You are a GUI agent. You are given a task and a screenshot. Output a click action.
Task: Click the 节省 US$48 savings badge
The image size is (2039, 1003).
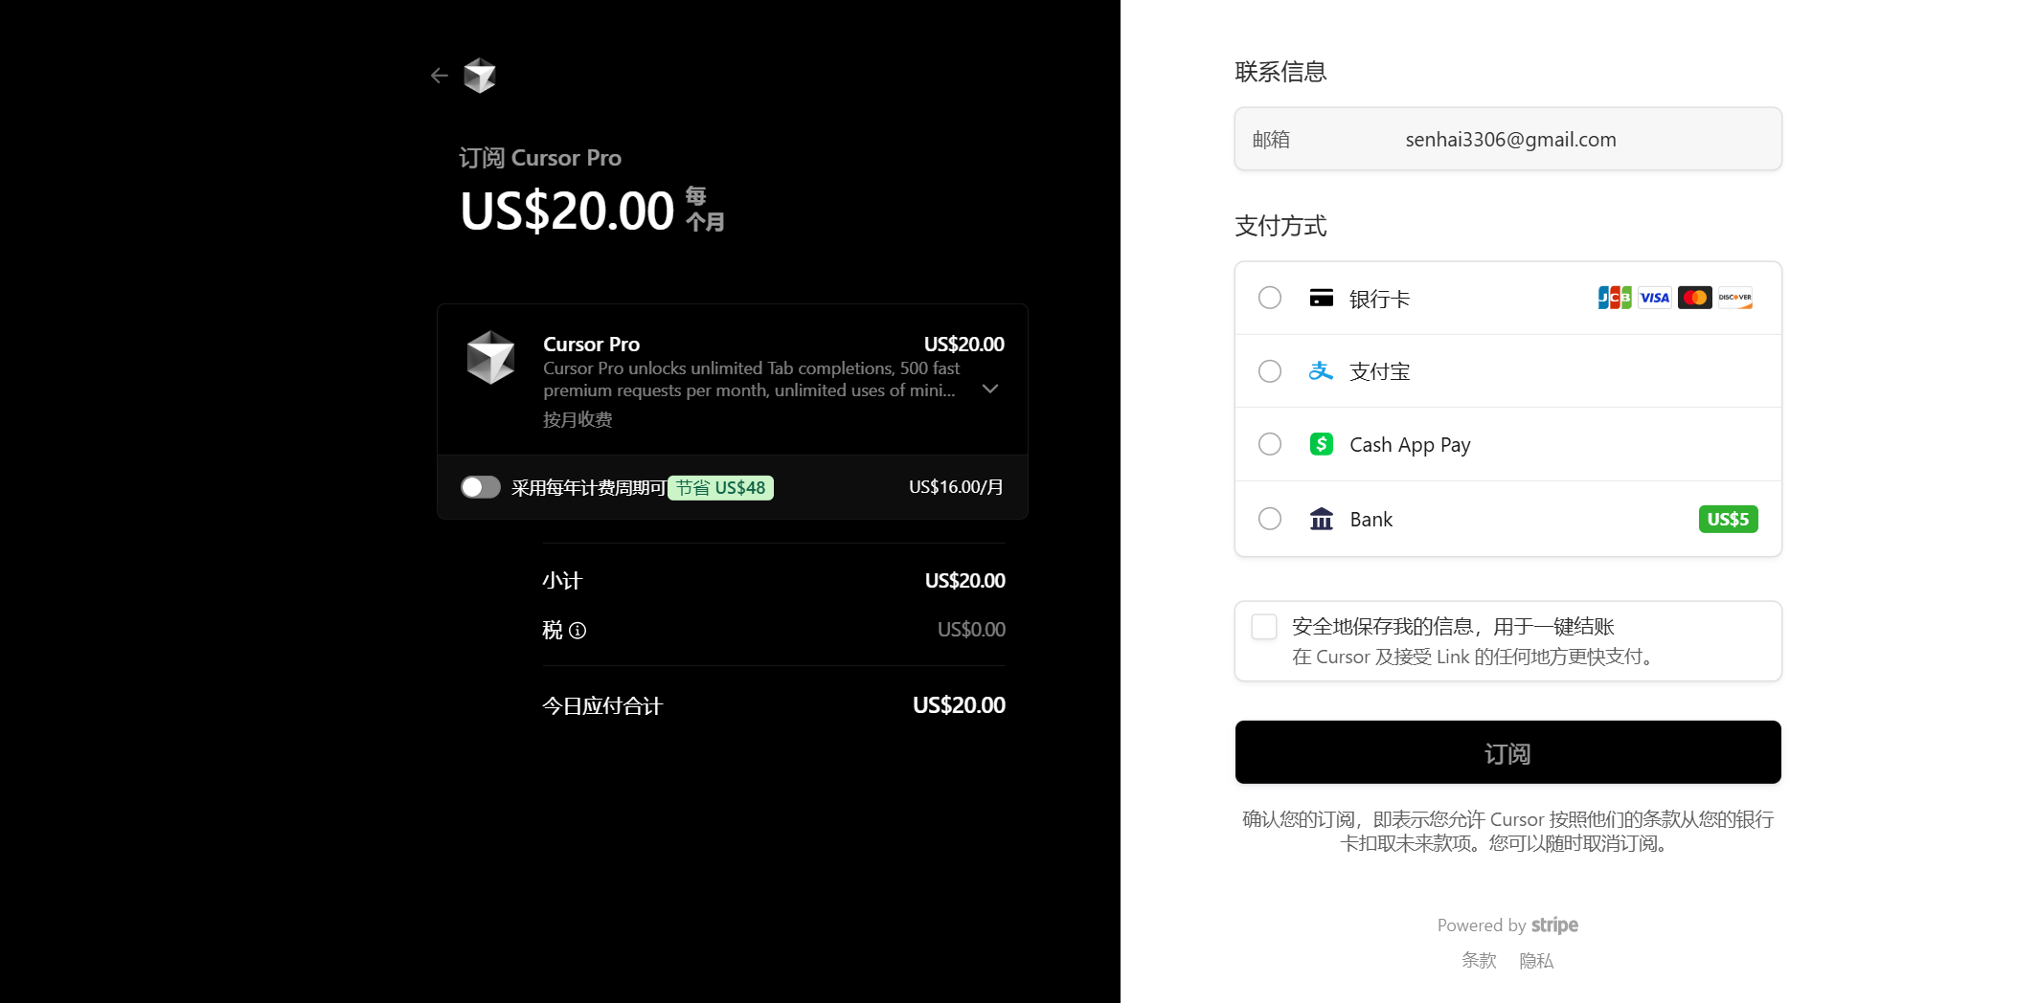pyautogui.click(x=720, y=487)
